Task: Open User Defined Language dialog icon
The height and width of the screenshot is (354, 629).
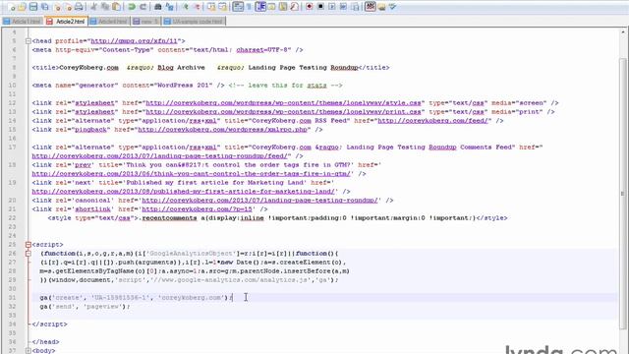Action: pyautogui.click(x=271, y=7)
